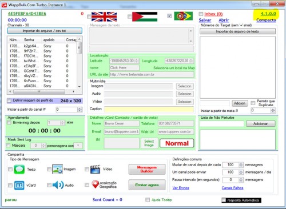286x209 pixels.
Task: Click the Normal button
Action: (177, 143)
